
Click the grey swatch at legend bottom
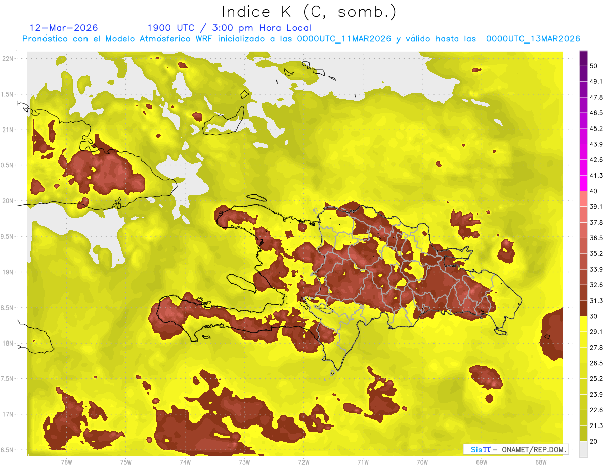click(583, 449)
